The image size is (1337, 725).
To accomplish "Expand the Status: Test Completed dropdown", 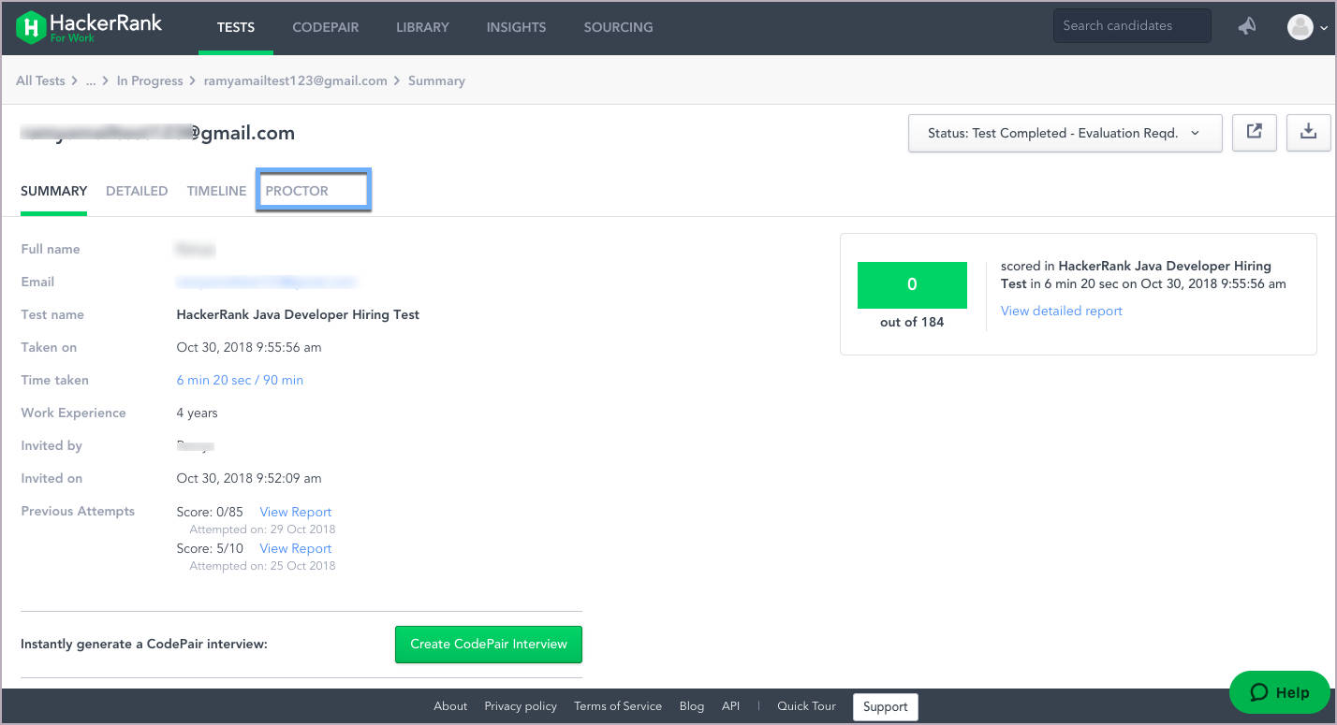I will 1065,133.
